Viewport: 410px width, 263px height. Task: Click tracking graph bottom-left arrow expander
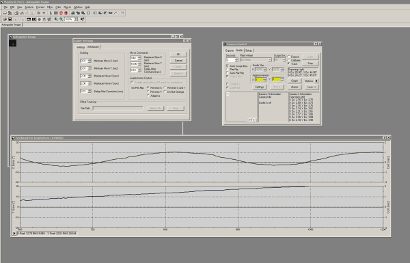click(x=14, y=233)
